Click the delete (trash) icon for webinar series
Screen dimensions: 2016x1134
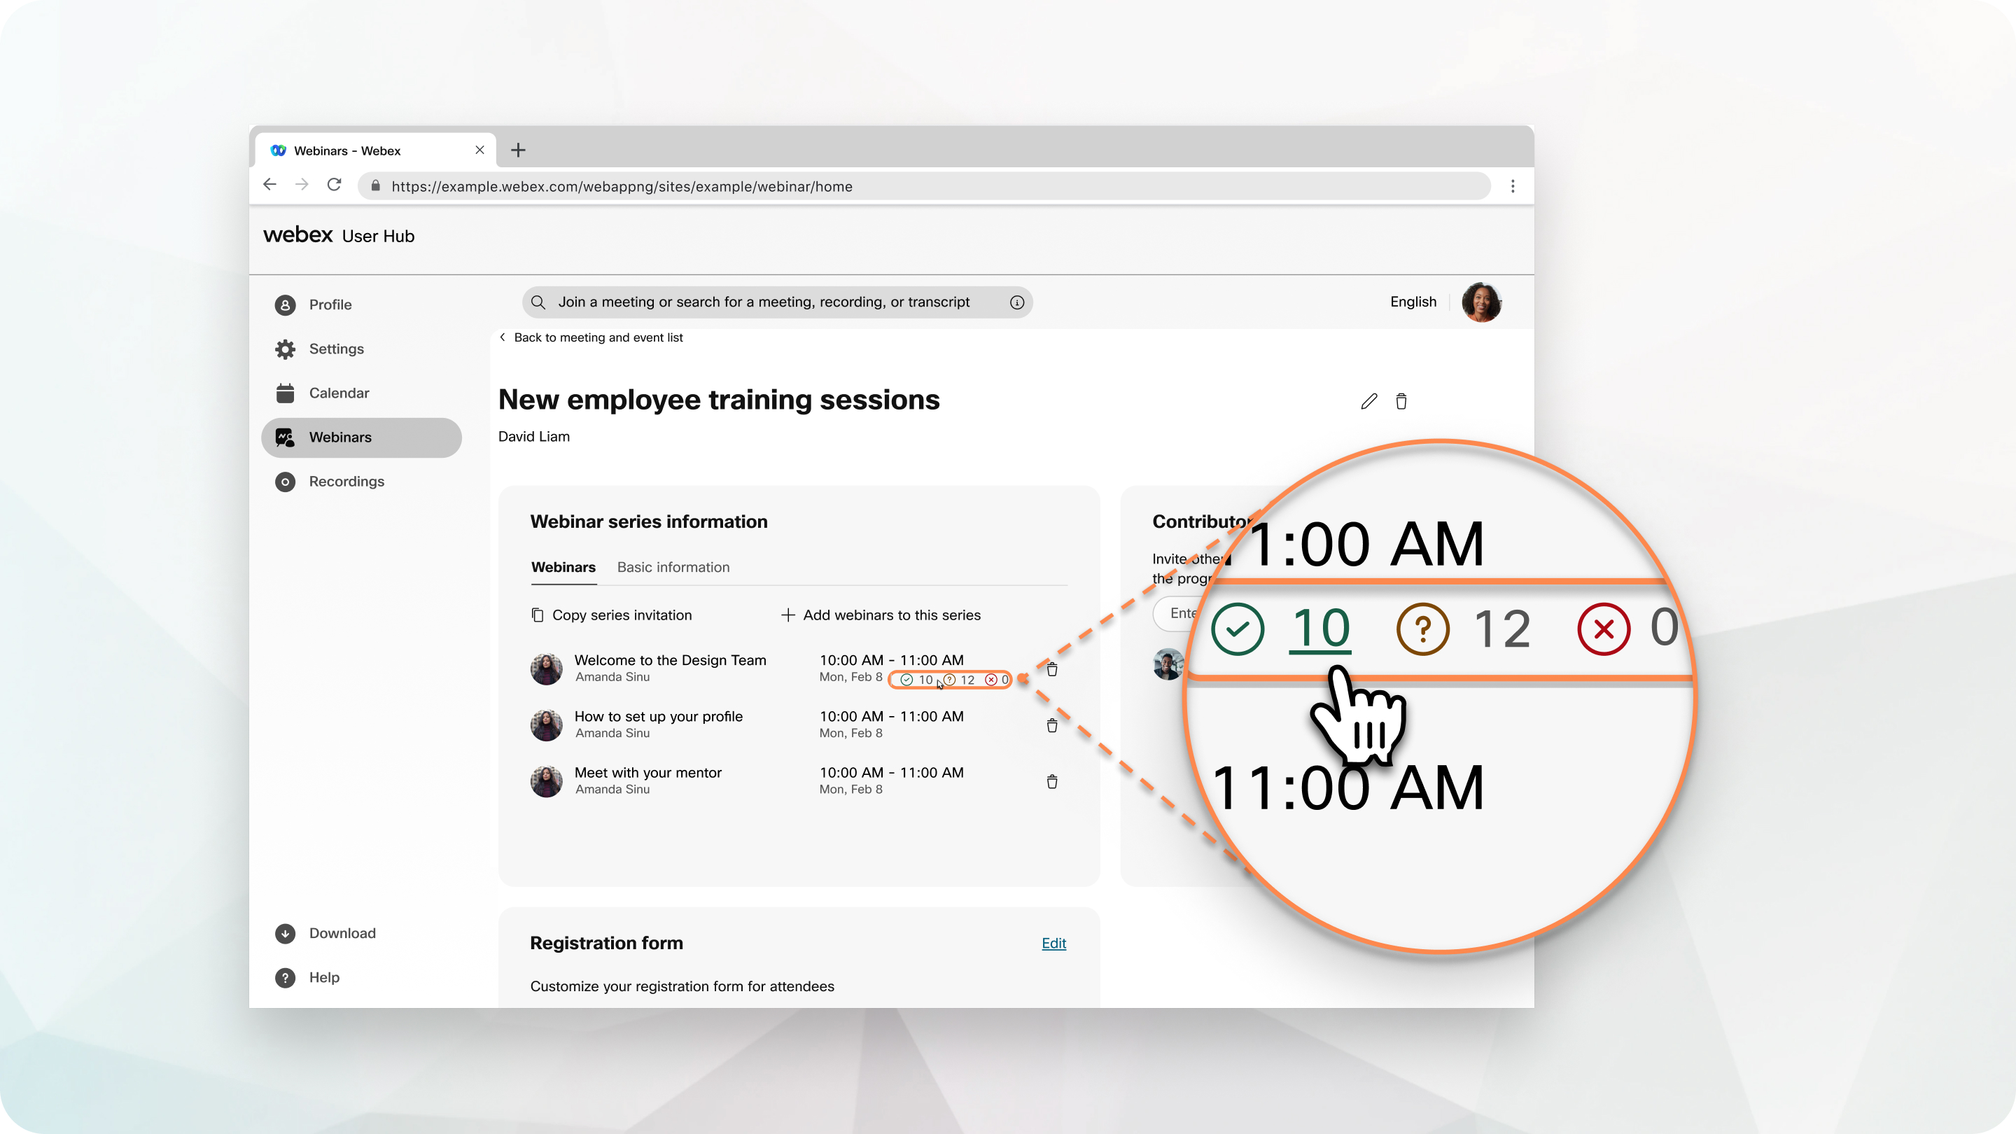(x=1401, y=400)
